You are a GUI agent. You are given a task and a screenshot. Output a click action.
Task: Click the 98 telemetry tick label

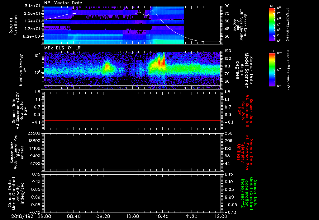[227, 156]
